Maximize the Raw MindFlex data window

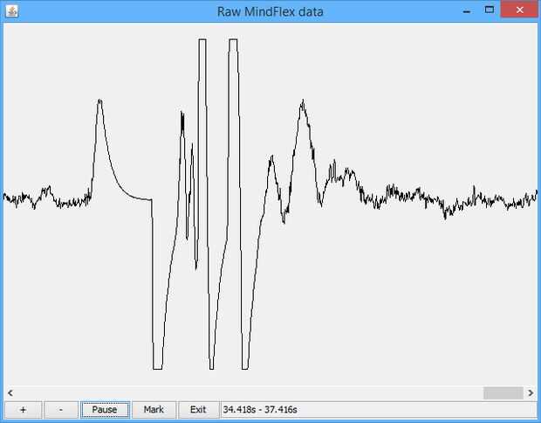coord(490,10)
